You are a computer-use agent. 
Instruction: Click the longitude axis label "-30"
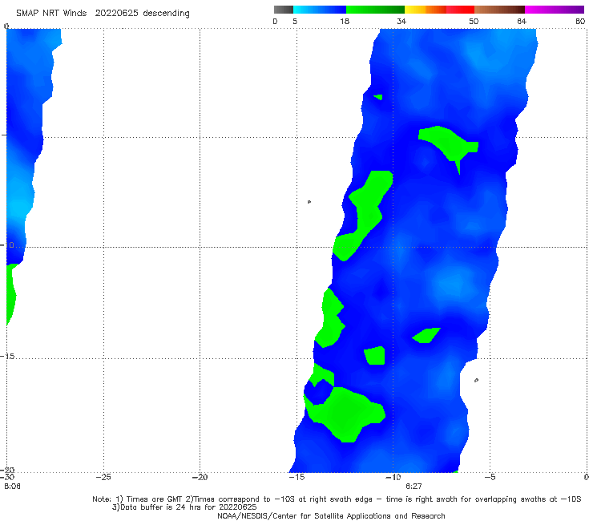(7, 478)
